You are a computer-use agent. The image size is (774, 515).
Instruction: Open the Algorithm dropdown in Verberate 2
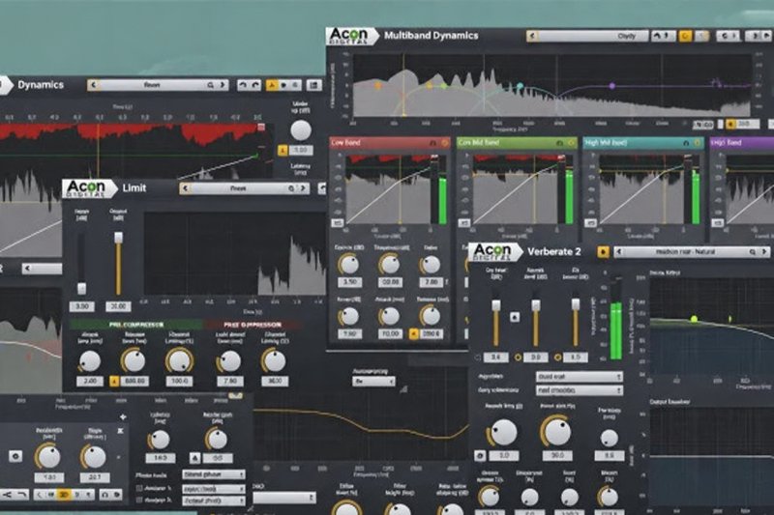coord(579,377)
